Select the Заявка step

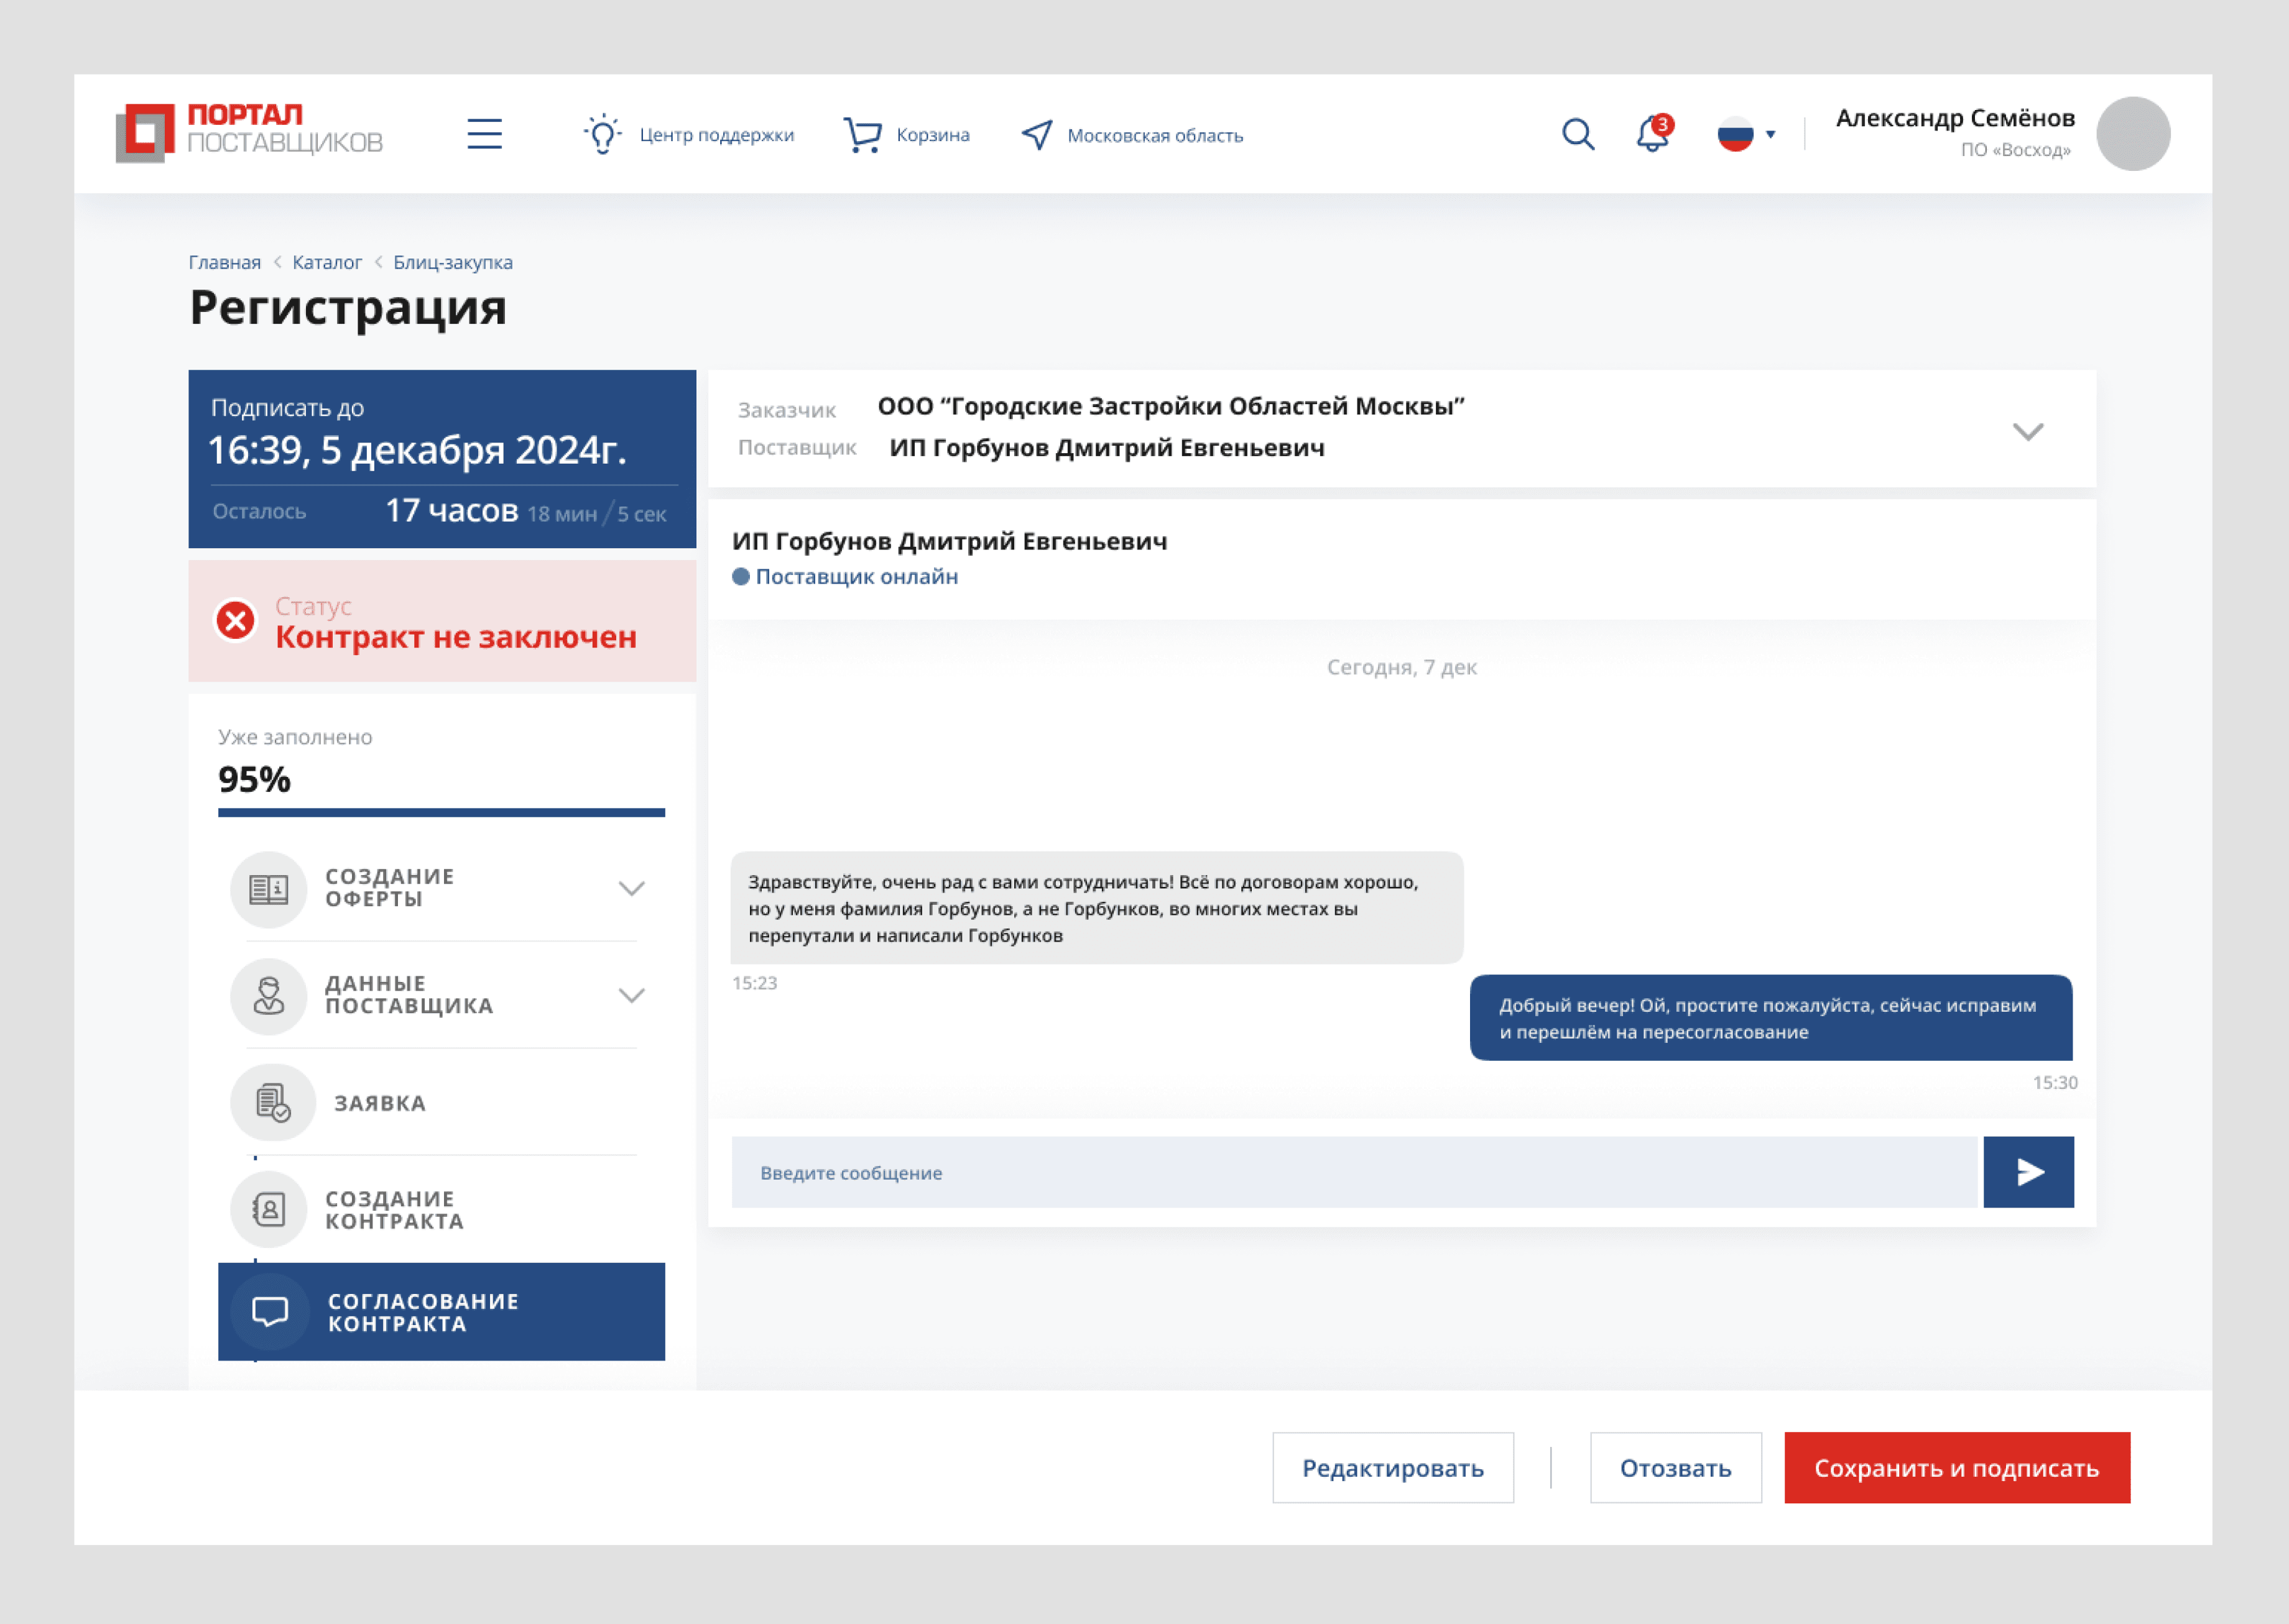[x=379, y=1103]
